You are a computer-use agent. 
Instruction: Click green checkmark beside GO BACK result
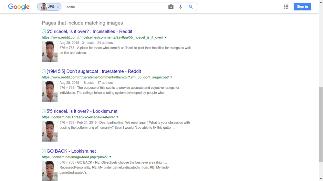click(x=44, y=151)
